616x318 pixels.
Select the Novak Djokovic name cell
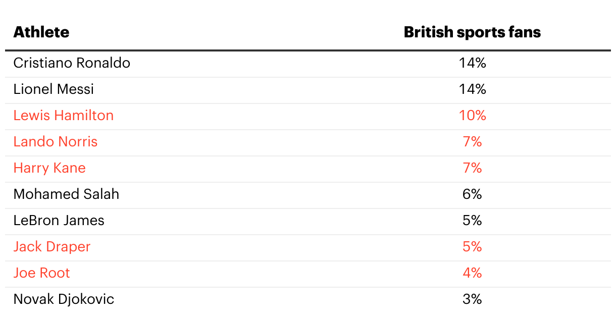coord(64,299)
